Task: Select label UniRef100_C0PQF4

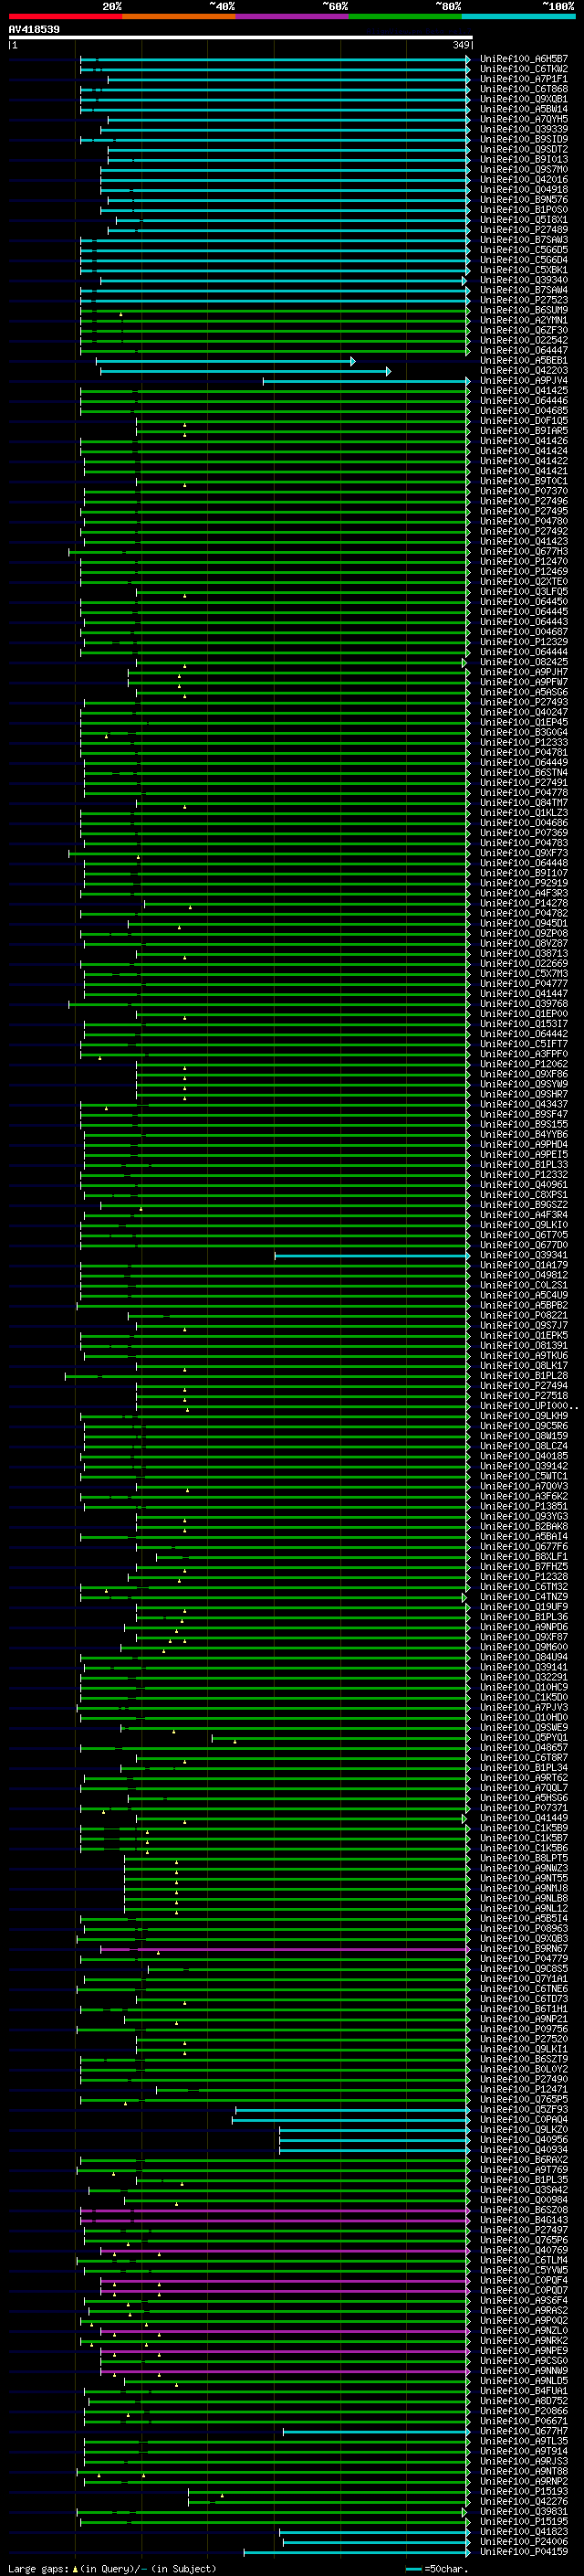Action: 523,2280
